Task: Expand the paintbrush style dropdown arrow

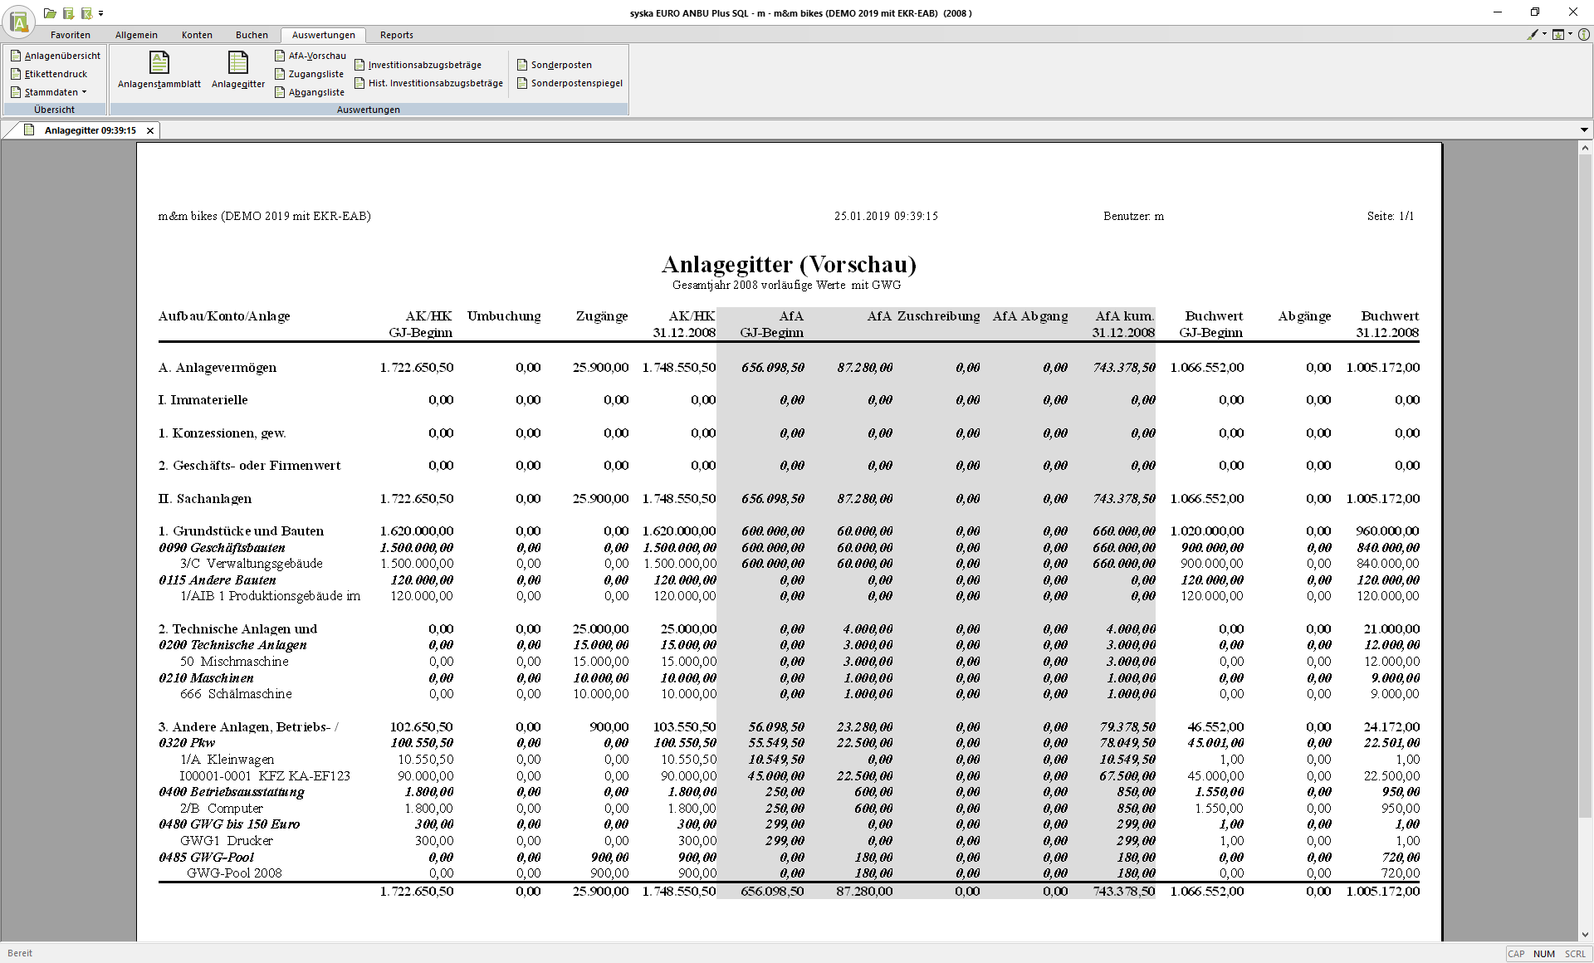Action: (1544, 35)
